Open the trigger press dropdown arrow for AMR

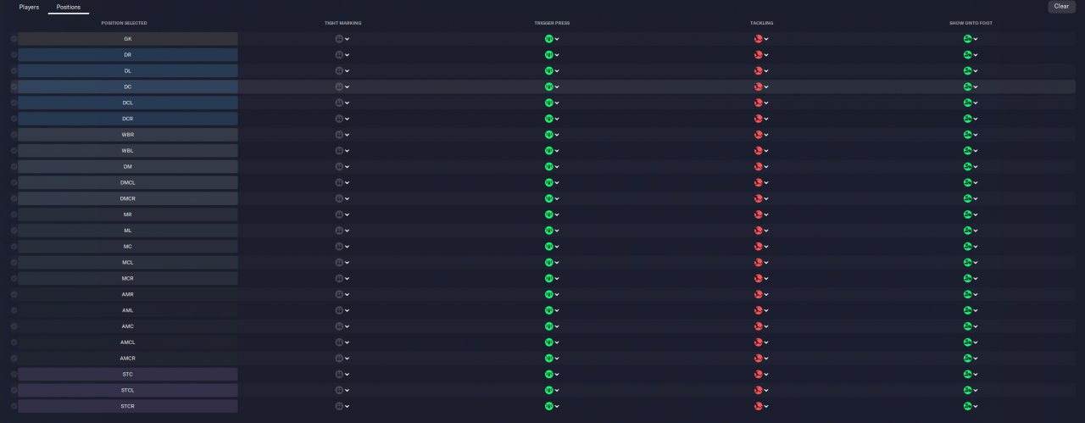pyautogui.click(x=556, y=294)
